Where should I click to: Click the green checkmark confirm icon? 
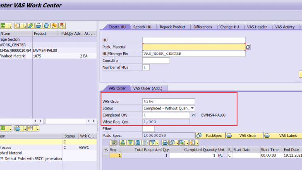tap(31, 26)
